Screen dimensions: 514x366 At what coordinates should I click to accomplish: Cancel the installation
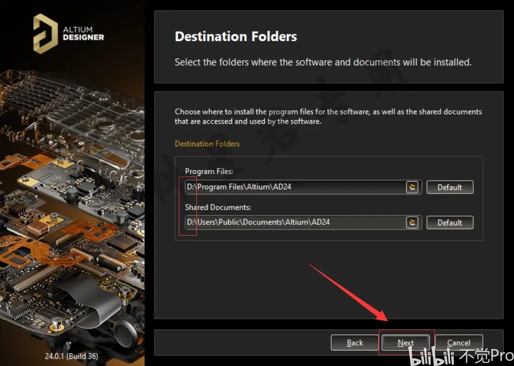coord(458,343)
